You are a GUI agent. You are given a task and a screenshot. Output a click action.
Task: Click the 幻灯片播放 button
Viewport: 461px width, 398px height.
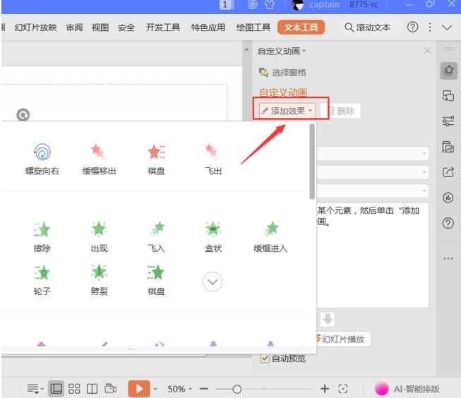(x=343, y=339)
